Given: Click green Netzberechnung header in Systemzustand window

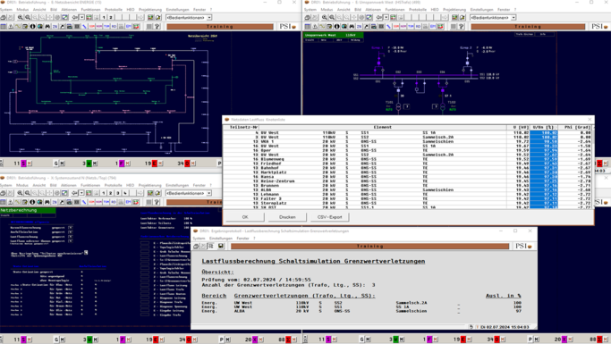Looking at the screenshot, I should click(28, 210).
